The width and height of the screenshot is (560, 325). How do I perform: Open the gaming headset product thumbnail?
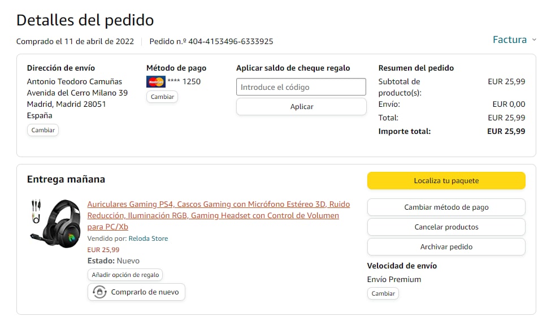(x=55, y=223)
